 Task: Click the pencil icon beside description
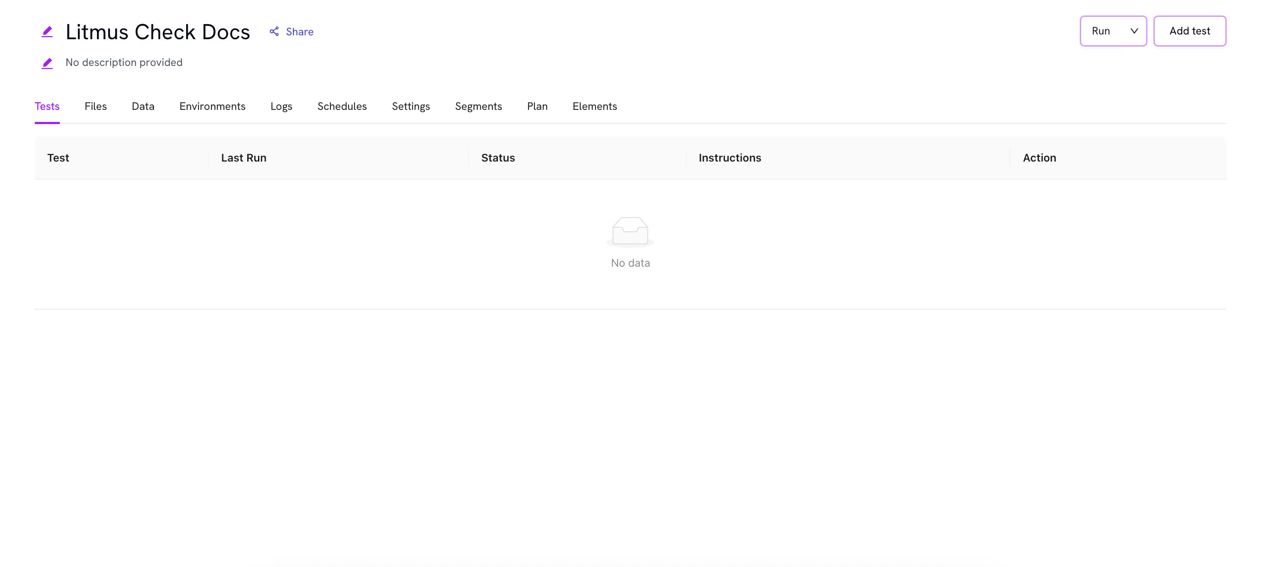click(x=47, y=63)
